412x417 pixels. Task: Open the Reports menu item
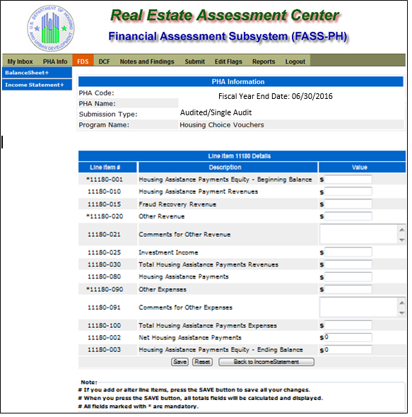click(x=264, y=61)
